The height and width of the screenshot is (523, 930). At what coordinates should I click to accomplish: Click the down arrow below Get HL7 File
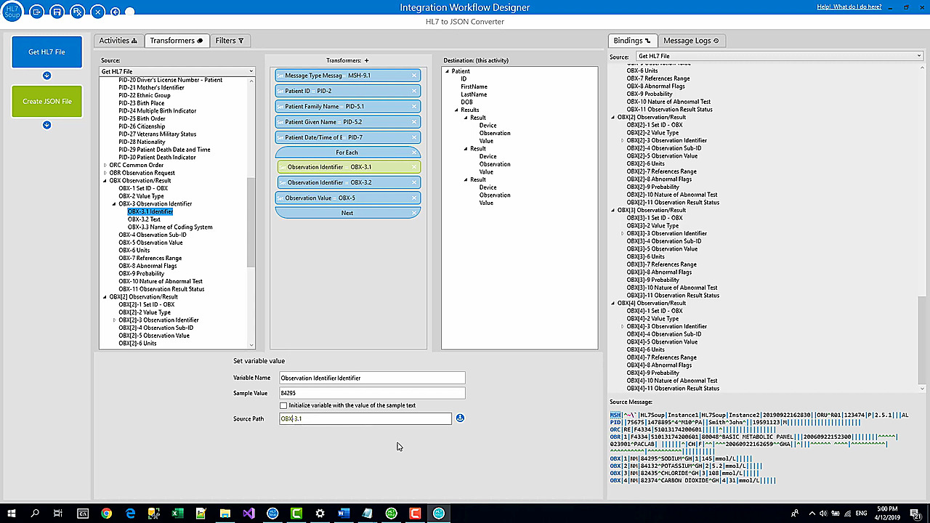point(46,76)
